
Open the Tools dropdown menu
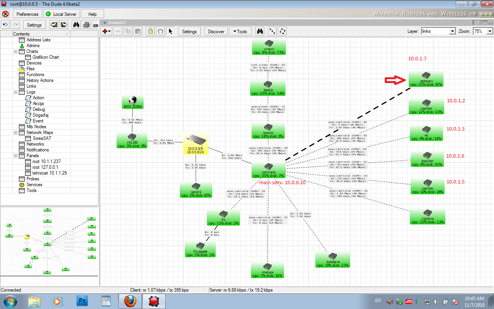point(240,31)
